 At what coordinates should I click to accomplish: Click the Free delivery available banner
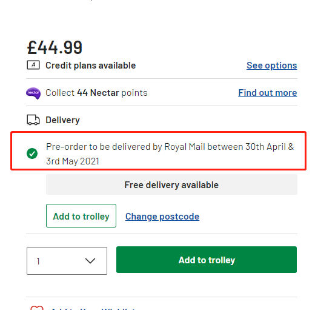[x=171, y=184]
